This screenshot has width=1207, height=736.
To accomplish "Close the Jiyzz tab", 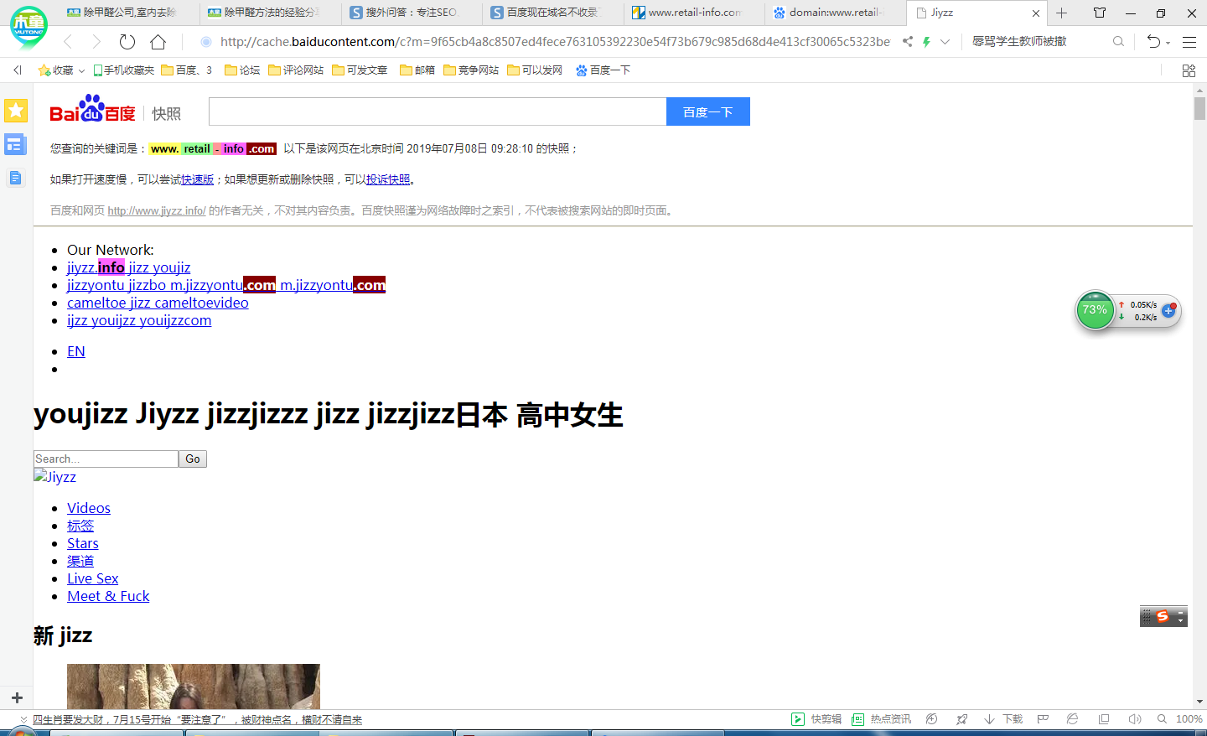I will point(1036,13).
